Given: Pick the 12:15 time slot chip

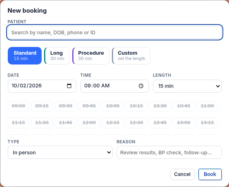Looking at the screenshot, I should 113,123.
